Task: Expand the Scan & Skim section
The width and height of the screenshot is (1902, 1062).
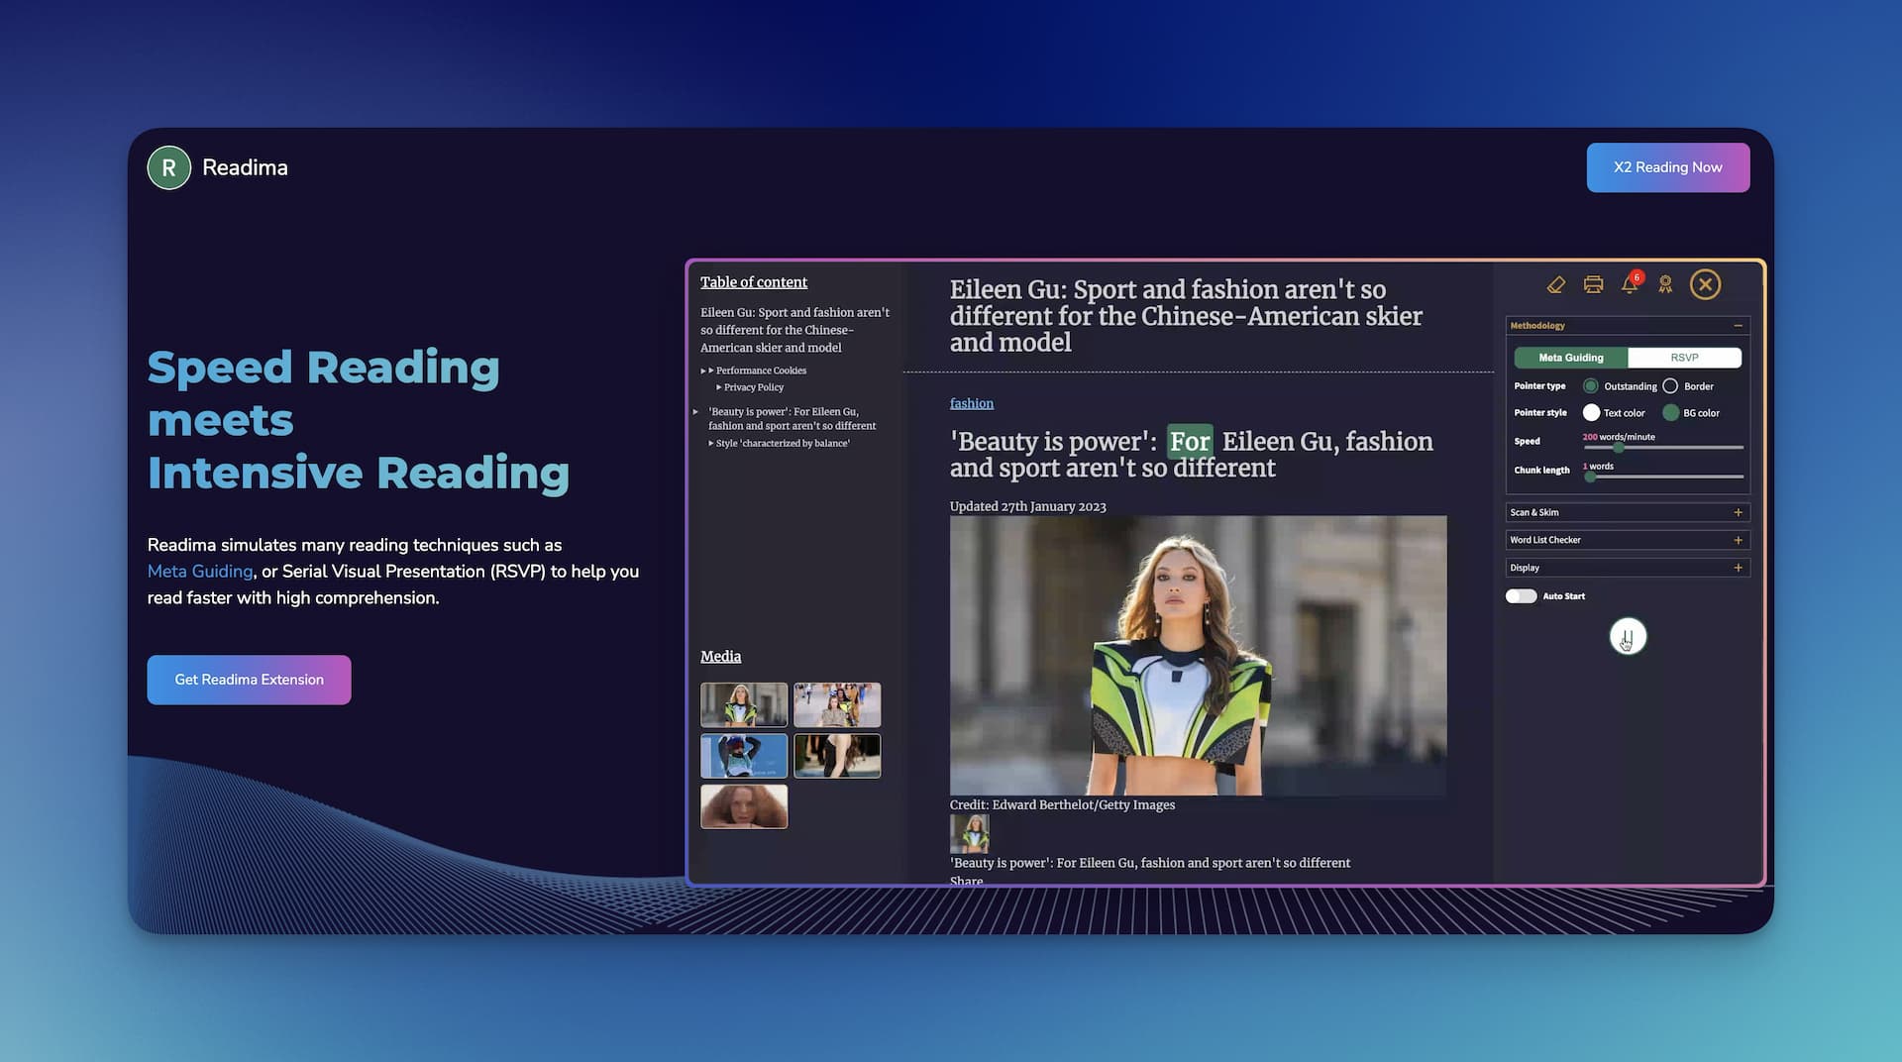Action: coord(1738,512)
